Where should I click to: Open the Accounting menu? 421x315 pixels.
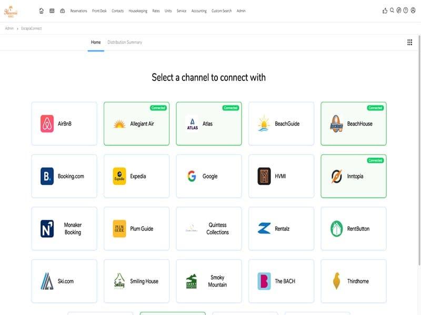pyautogui.click(x=199, y=11)
